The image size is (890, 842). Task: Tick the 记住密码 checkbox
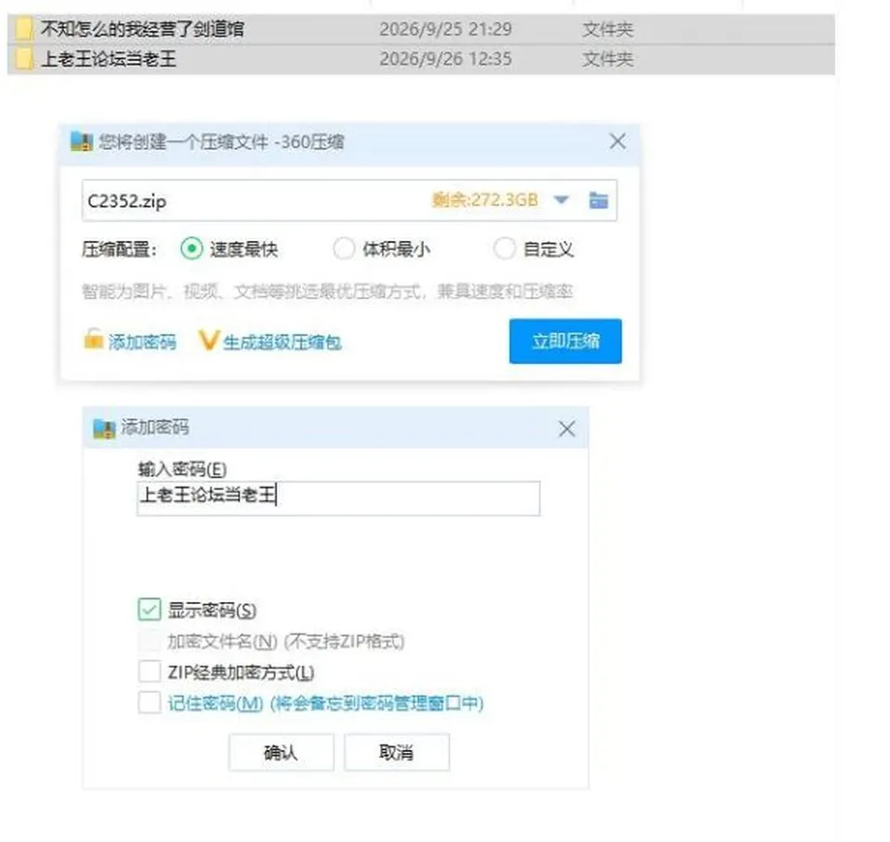click(x=149, y=703)
